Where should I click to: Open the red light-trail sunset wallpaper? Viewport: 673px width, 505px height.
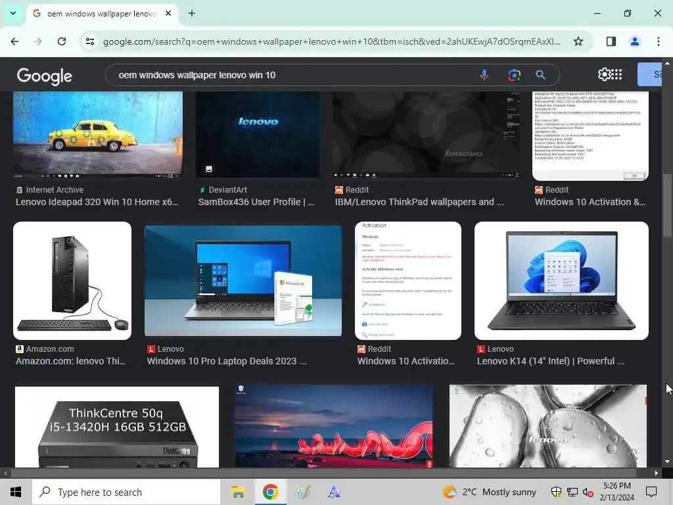click(x=334, y=426)
